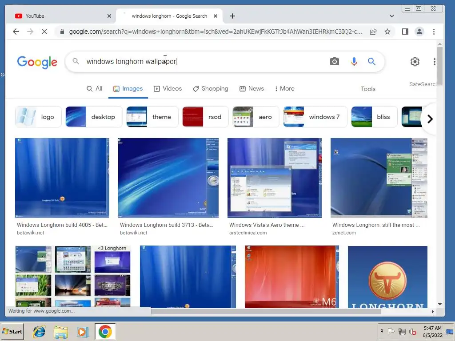Filter by rsod chip
This screenshot has width=455, height=341.
click(x=205, y=117)
